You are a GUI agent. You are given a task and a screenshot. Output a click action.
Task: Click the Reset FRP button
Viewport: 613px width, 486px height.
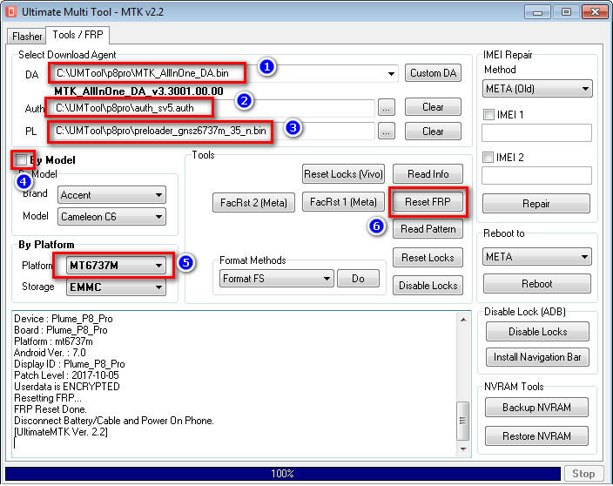click(428, 202)
